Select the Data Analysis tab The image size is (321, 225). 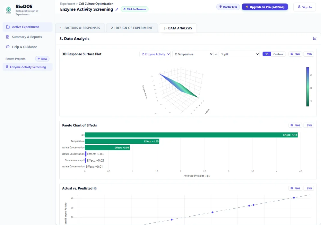(178, 28)
